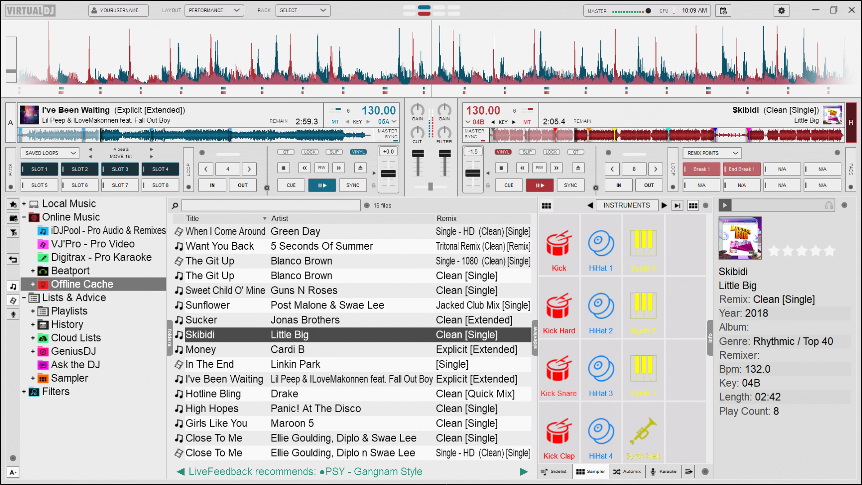Toggle VINYL mode on deck A

point(358,152)
